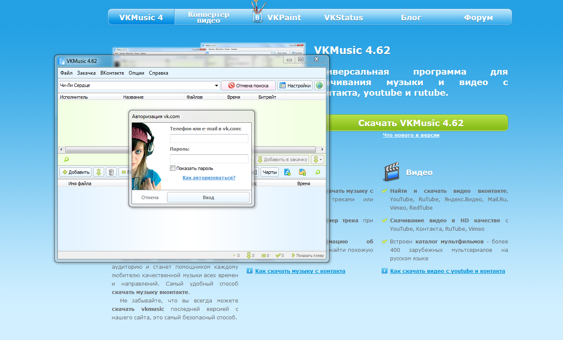Open the Файл menu
The height and width of the screenshot is (340, 563).
tap(66, 73)
